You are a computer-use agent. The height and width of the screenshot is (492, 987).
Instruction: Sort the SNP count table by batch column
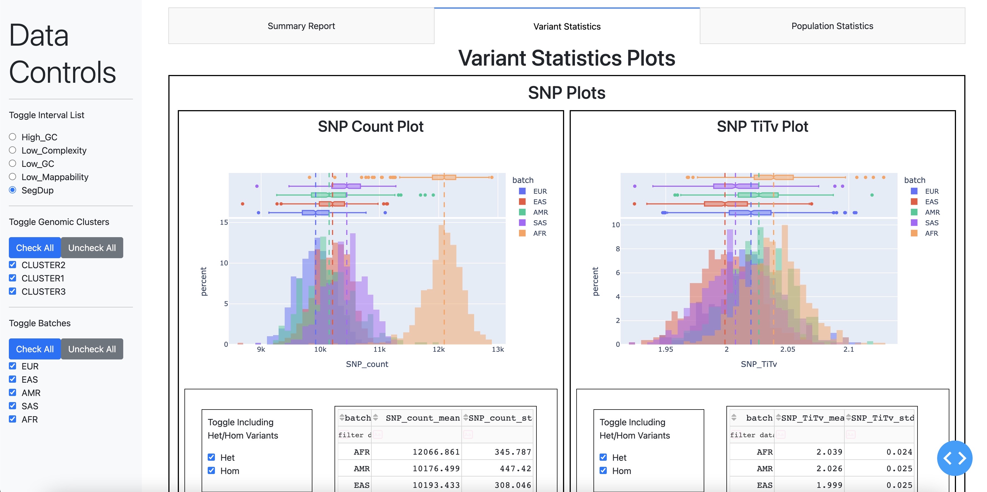[x=342, y=418]
